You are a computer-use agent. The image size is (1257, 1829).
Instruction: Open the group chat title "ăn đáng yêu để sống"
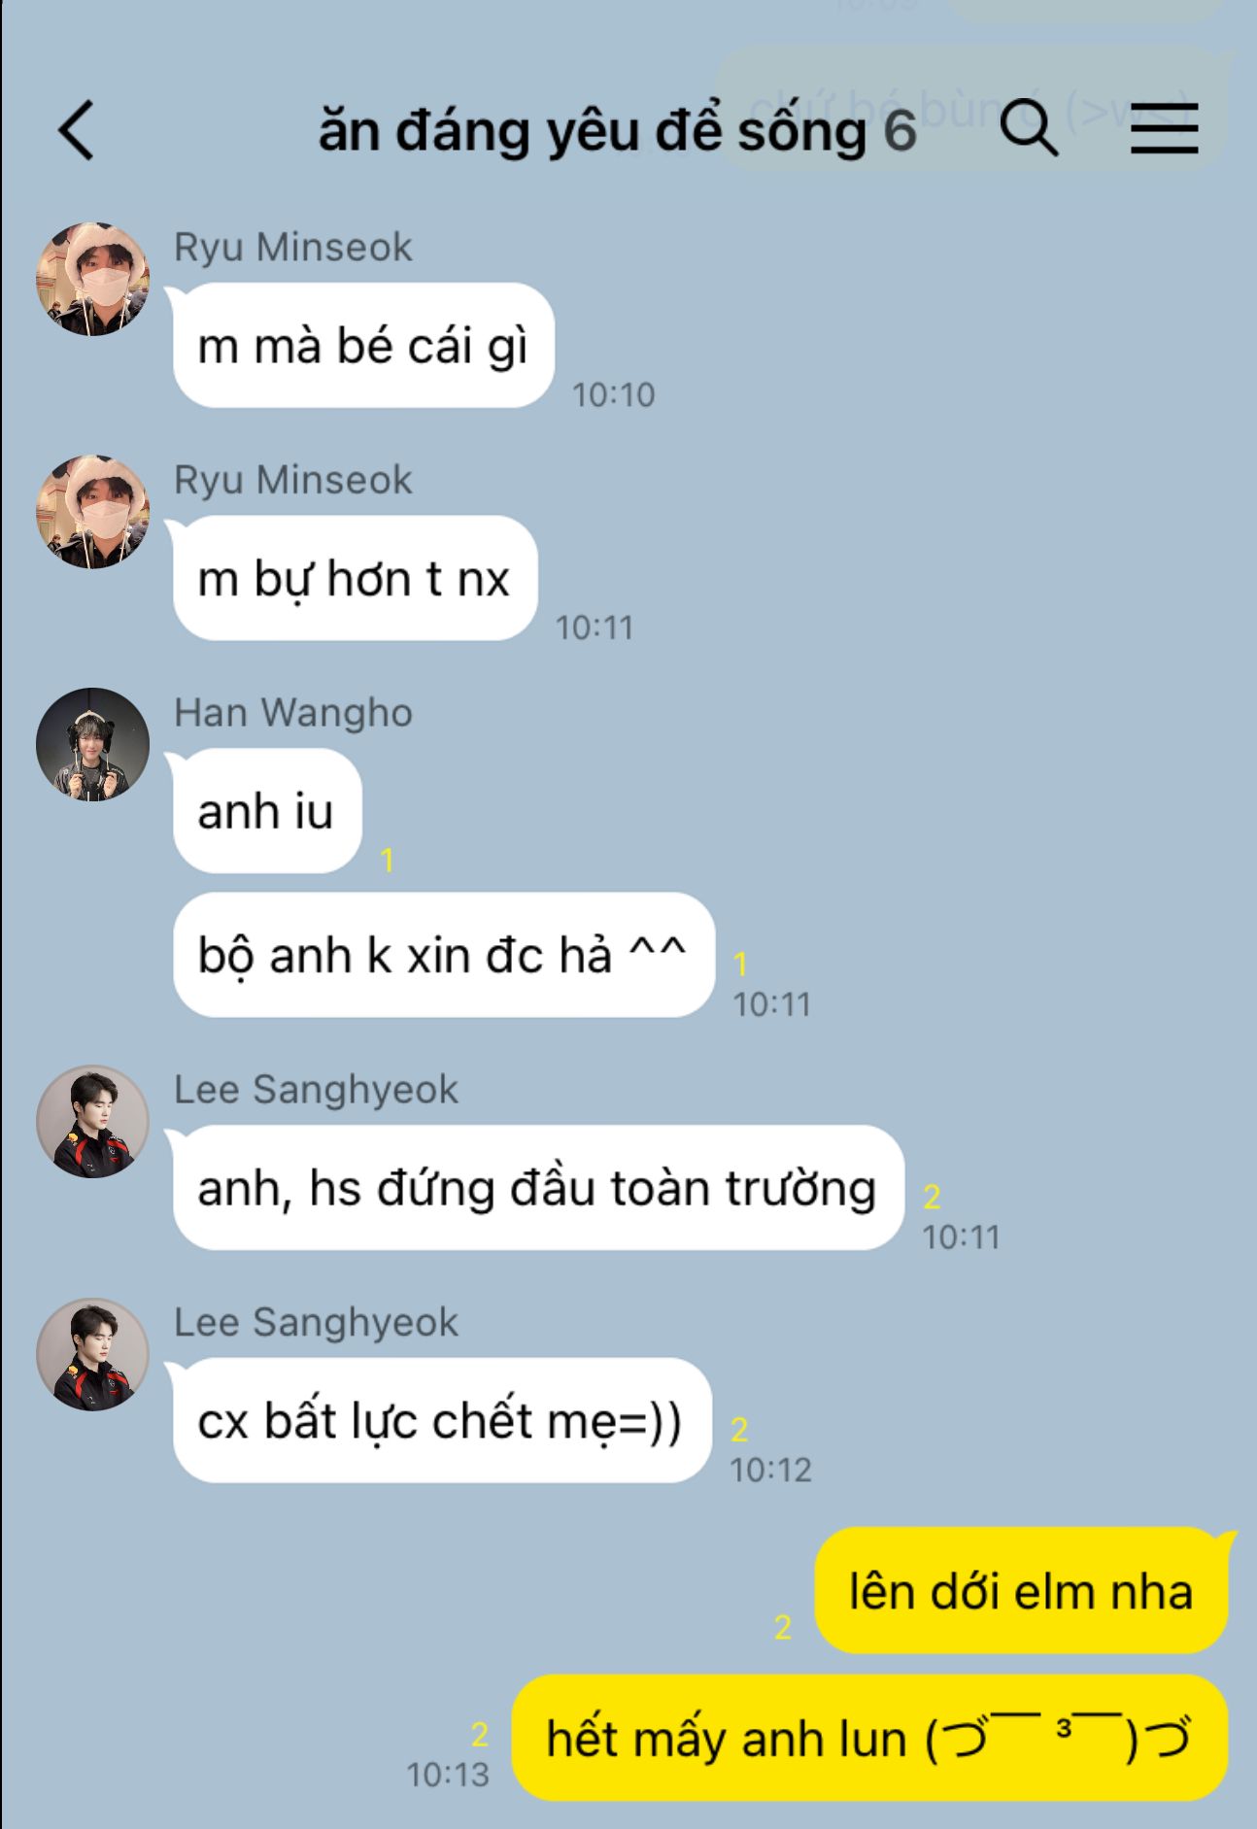tap(593, 131)
